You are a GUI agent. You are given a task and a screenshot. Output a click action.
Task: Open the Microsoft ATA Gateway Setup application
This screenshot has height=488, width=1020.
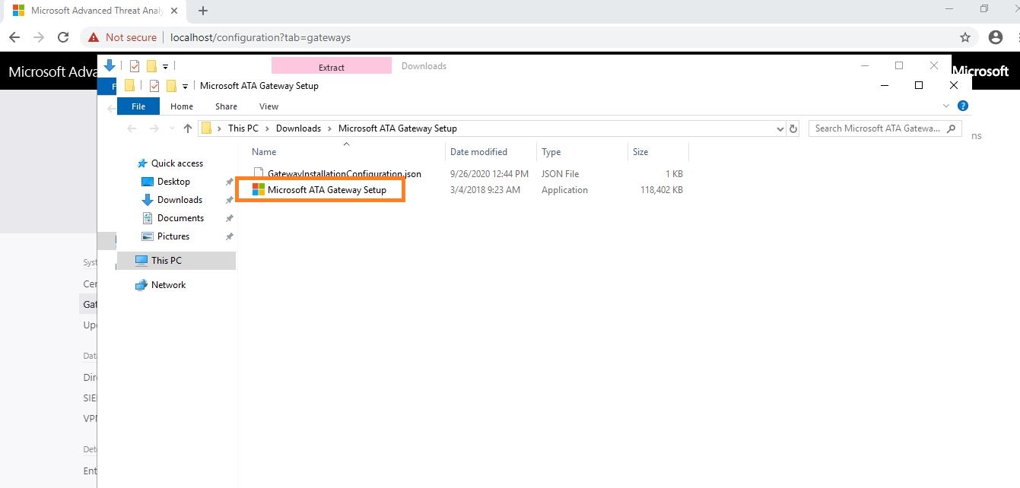(x=326, y=190)
